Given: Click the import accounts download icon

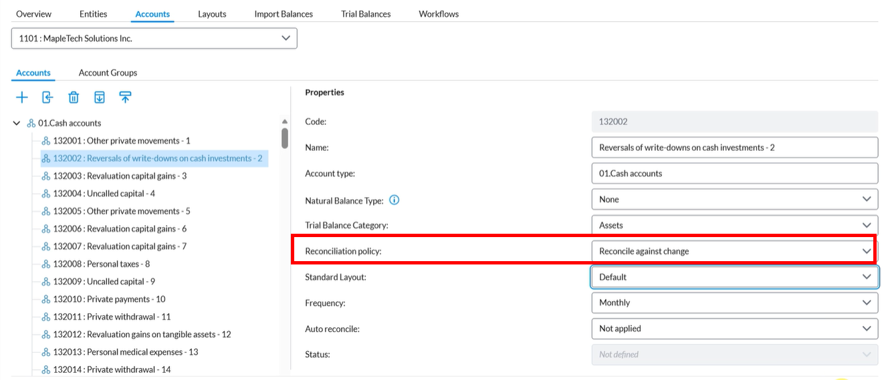Looking at the screenshot, I should coord(100,98).
